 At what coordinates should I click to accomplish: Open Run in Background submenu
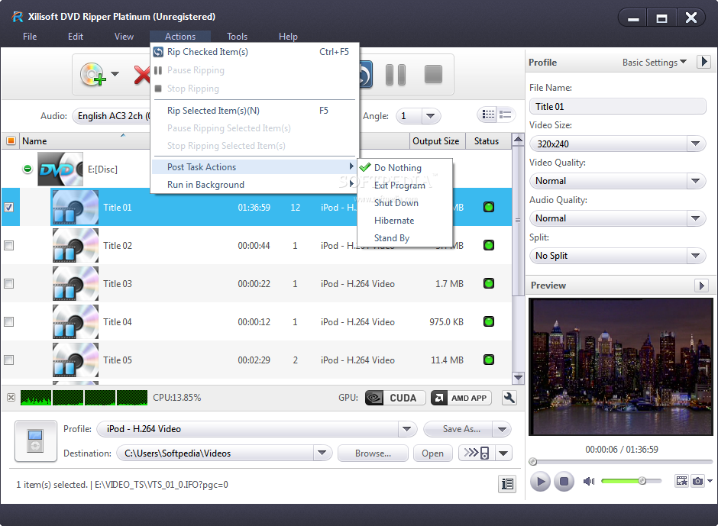point(254,185)
